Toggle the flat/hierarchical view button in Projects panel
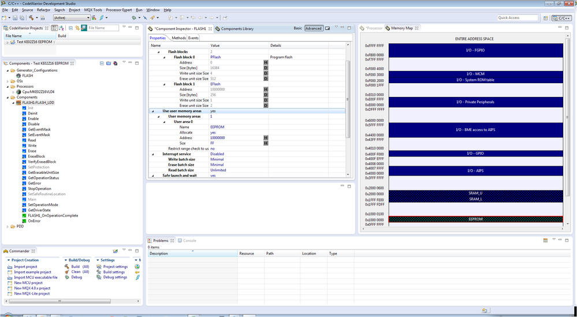 click(x=54, y=28)
